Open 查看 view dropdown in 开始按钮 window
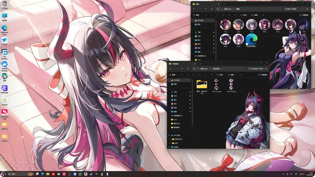This screenshot has width=315, height=177. (232, 75)
